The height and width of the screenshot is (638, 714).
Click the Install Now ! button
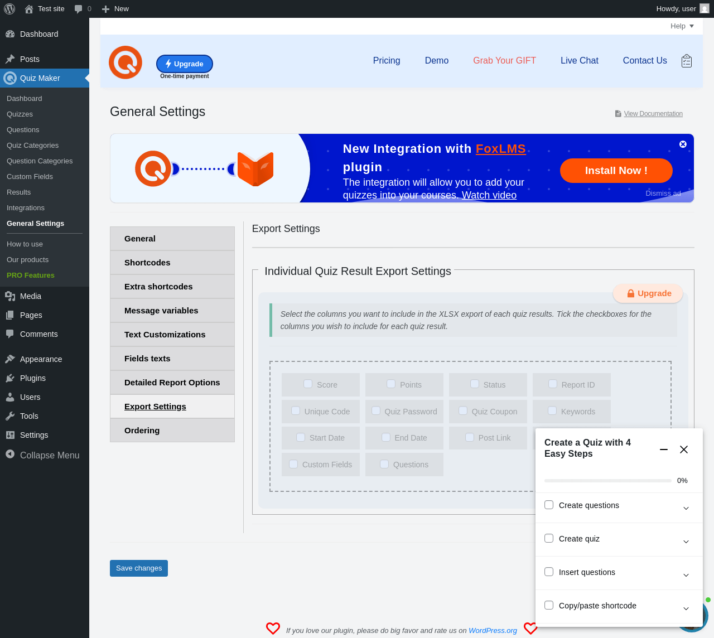point(616,171)
